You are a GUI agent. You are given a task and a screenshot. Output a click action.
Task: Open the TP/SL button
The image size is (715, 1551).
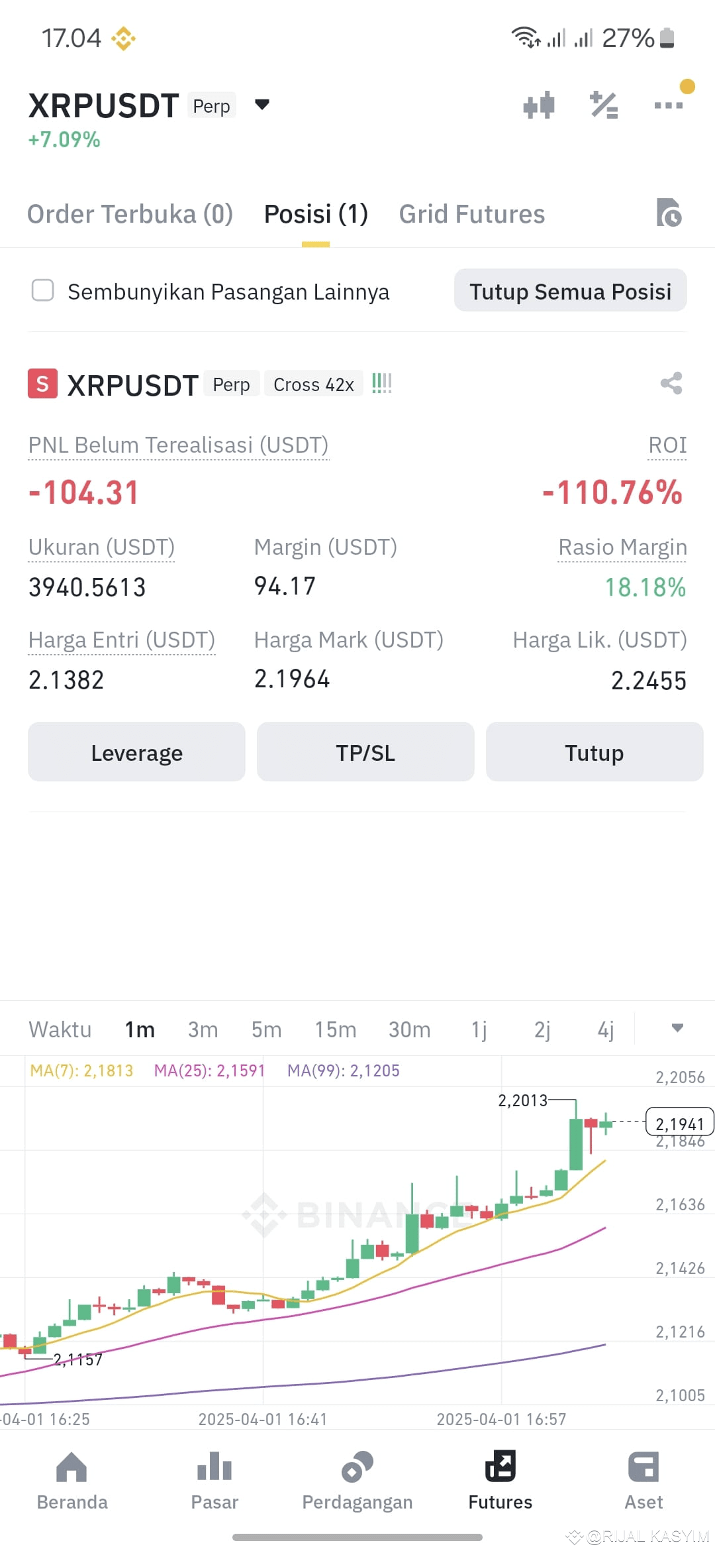pyautogui.click(x=365, y=752)
